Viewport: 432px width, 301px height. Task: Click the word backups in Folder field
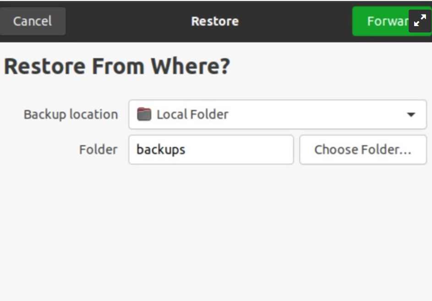[161, 150]
